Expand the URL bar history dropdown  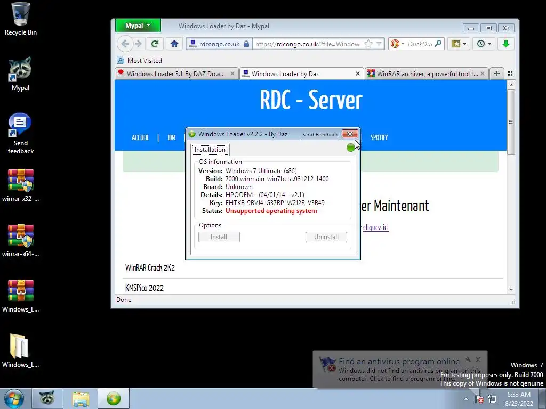pyautogui.click(x=379, y=44)
